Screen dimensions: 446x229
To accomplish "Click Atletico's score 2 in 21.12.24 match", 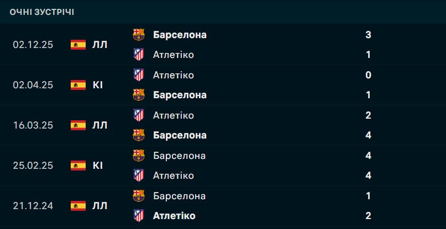I will [368, 216].
